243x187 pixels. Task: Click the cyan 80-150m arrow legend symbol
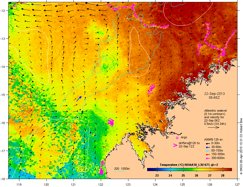coord(208,151)
